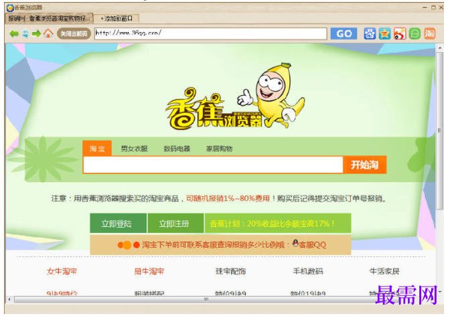
Task: Click the QQ penguin icon beside 客服QQ
Action: 295,243
